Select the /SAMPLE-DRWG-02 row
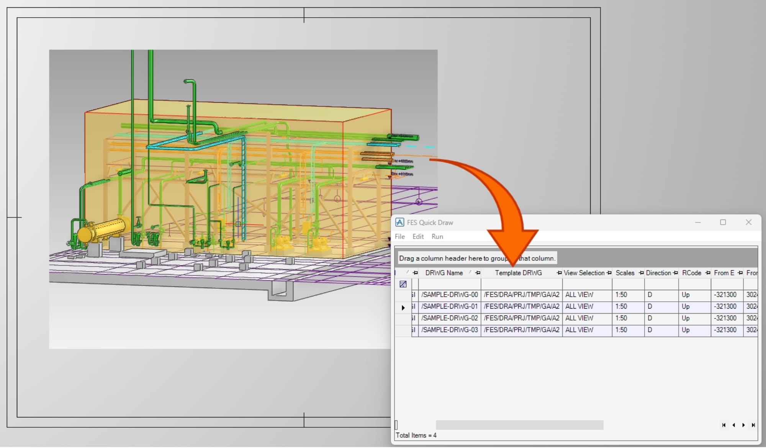766x448 pixels. pyautogui.click(x=449, y=318)
